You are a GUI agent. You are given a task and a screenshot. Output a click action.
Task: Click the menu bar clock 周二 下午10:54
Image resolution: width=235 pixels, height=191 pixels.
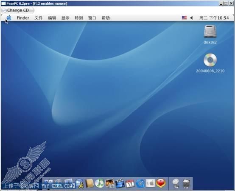pos(214,18)
